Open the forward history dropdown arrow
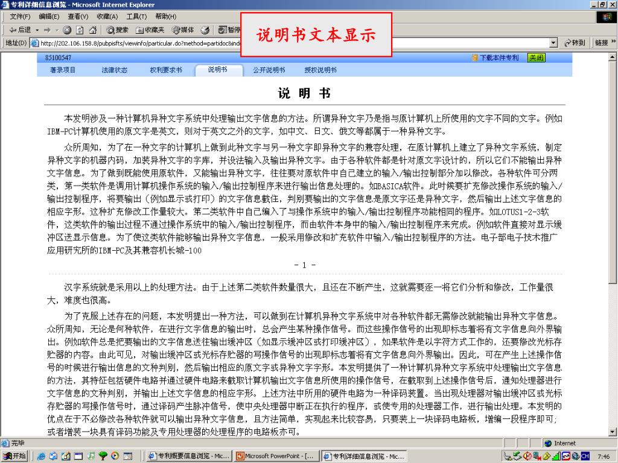The image size is (618, 463). [x=57, y=30]
